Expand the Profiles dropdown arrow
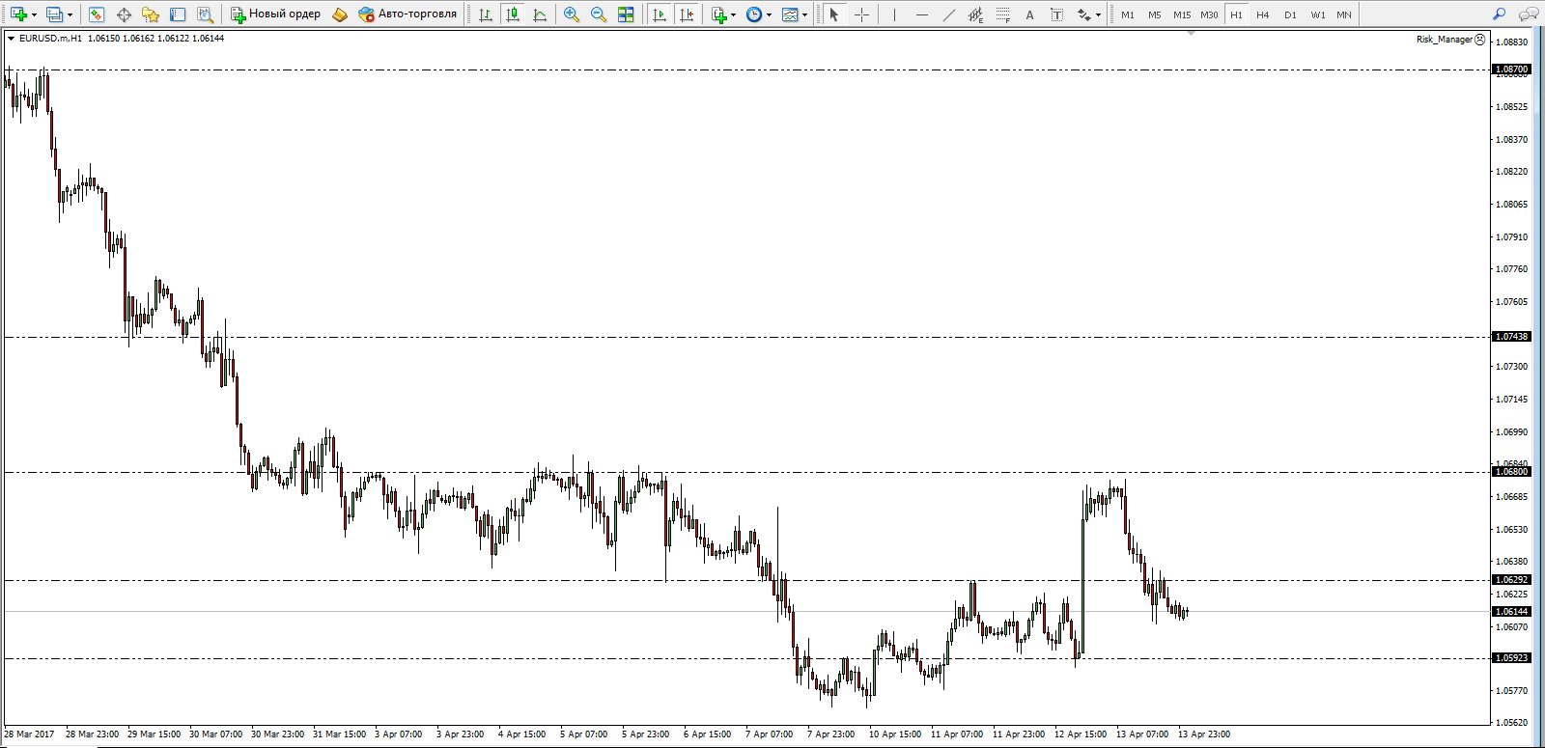The width and height of the screenshot is (1545, 748). (70, 14)
